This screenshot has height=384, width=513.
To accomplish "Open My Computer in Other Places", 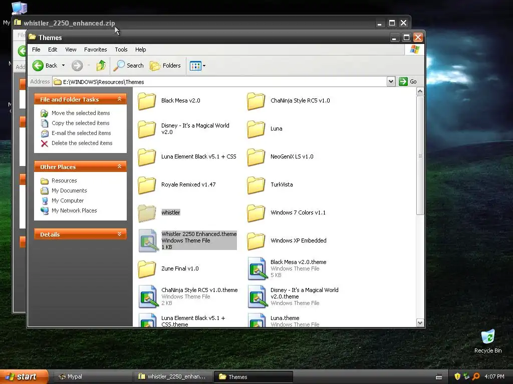I will coord(68,200).
